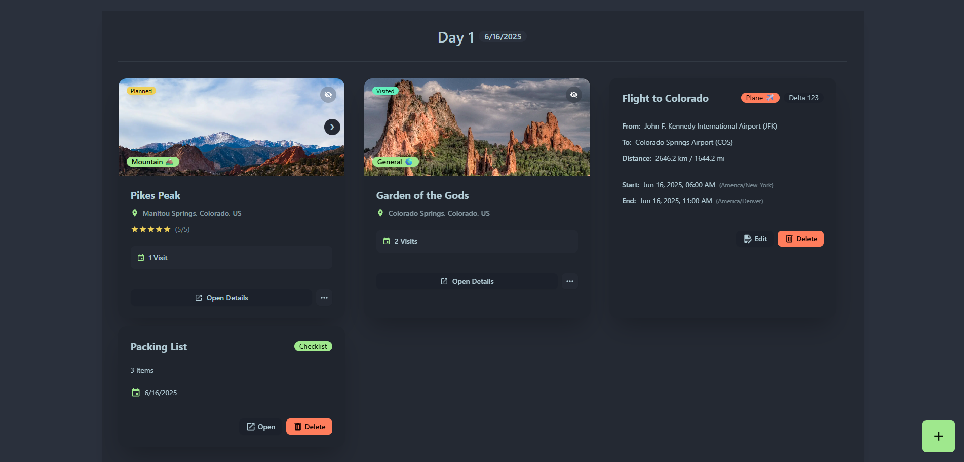Edit the Flight to Colorado entry
Screen dimensions: 964x462
[755, 239]
